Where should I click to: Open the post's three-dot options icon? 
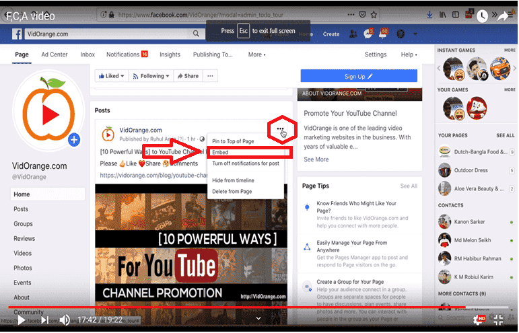click(x=280, y=128)
